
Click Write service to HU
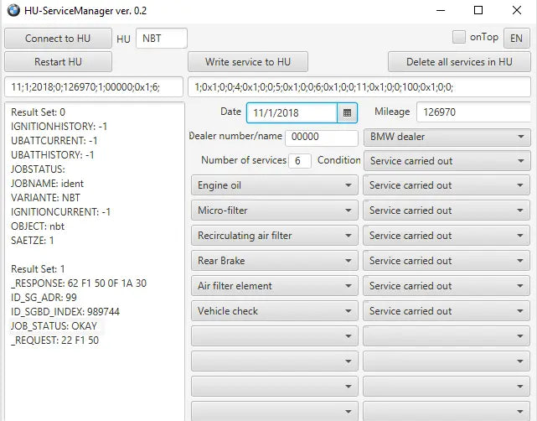(x=246, y=62)
